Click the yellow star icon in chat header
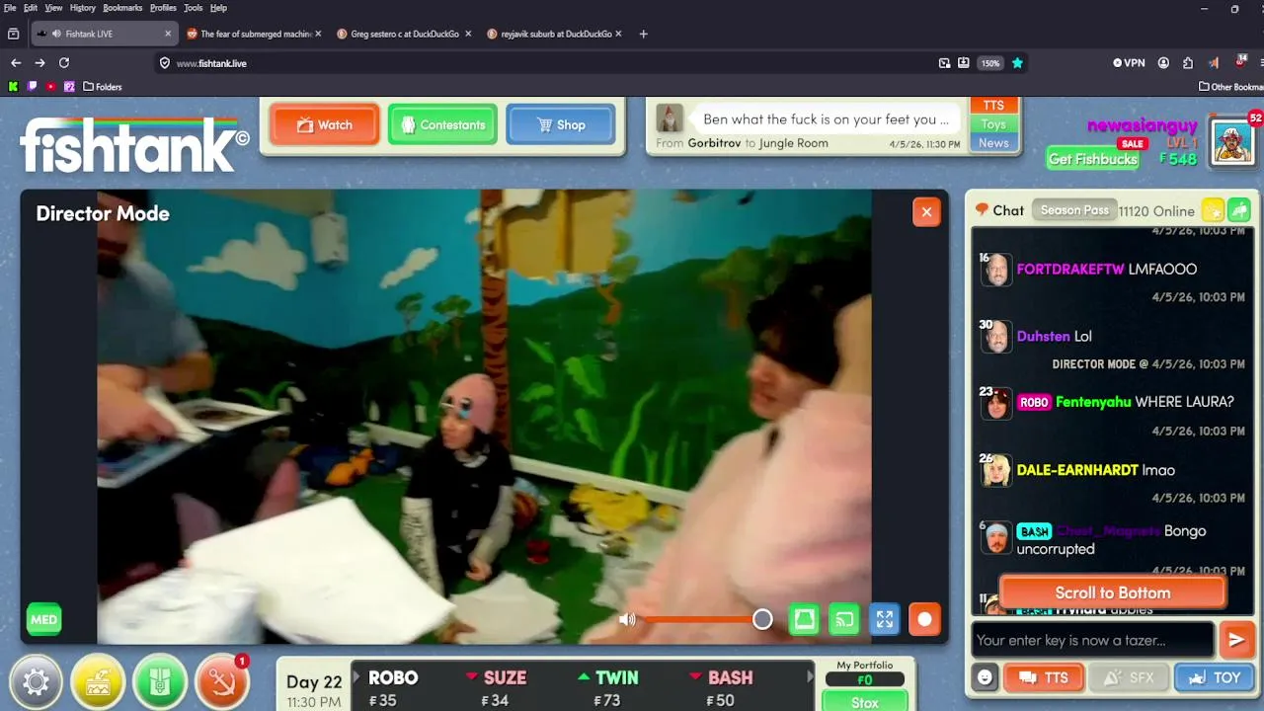This screenshot has width=1264, height=711. point(1213,210)
